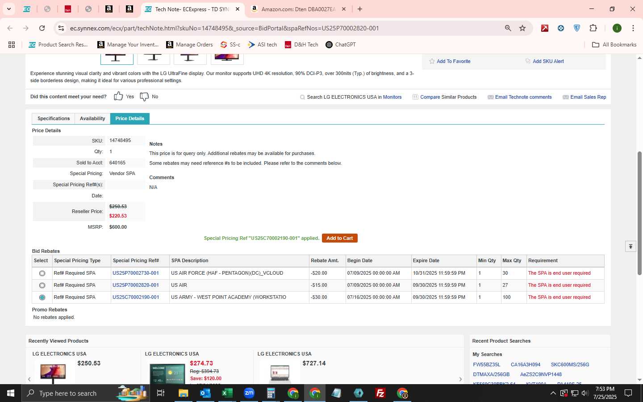The height and width of the screenshot is (402, 643).
Task: Open Outlook from the taskbar
Action: point(205,393)
